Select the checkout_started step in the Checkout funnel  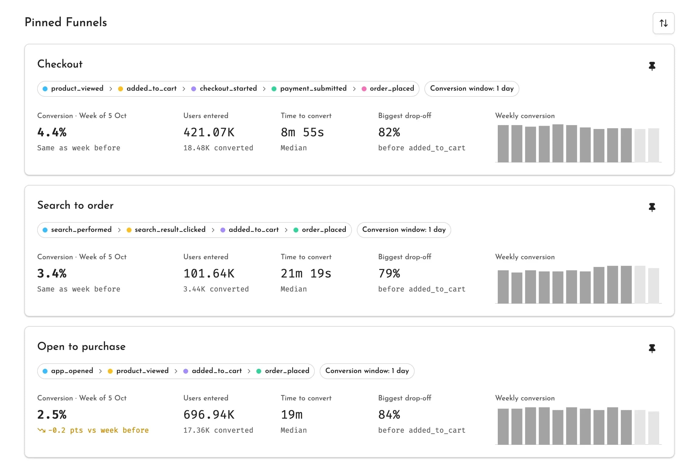224,89
